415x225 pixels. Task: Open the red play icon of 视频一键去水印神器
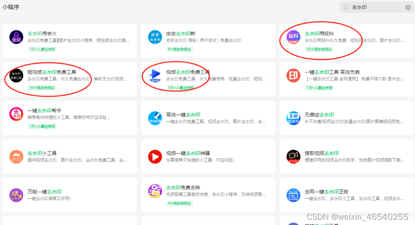(155, 157)
